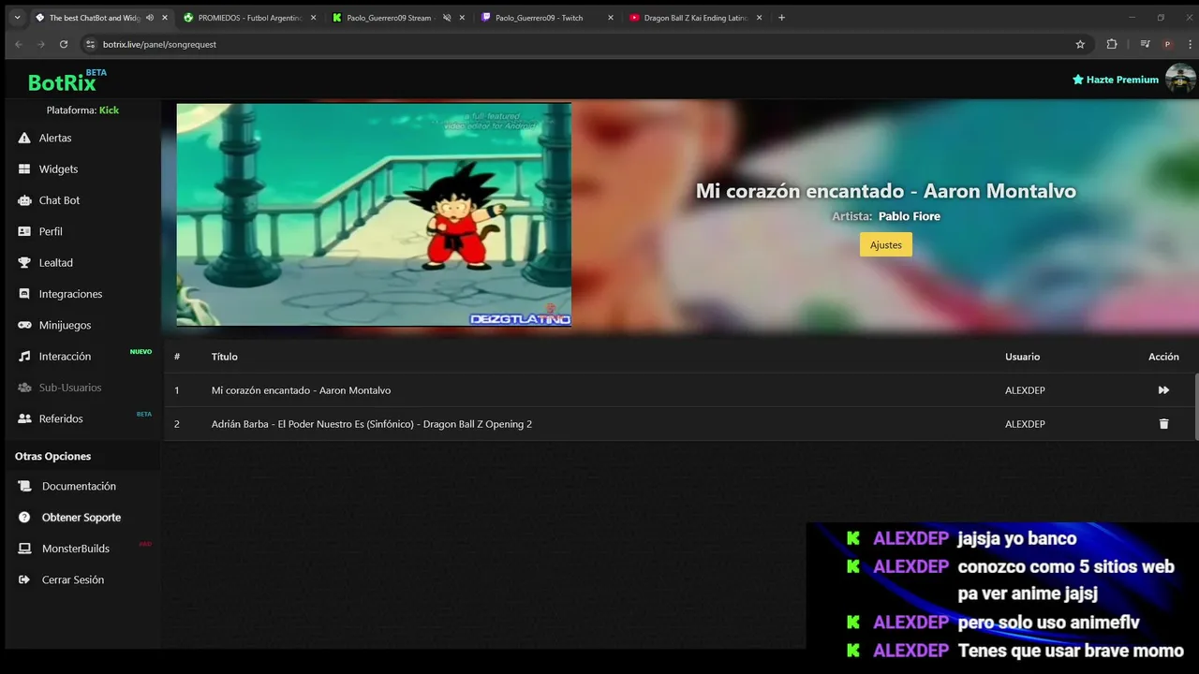Viewport: 1199px width, 674px height.
Task: Open Ajustes for the song request
Action: coord(885,244)
